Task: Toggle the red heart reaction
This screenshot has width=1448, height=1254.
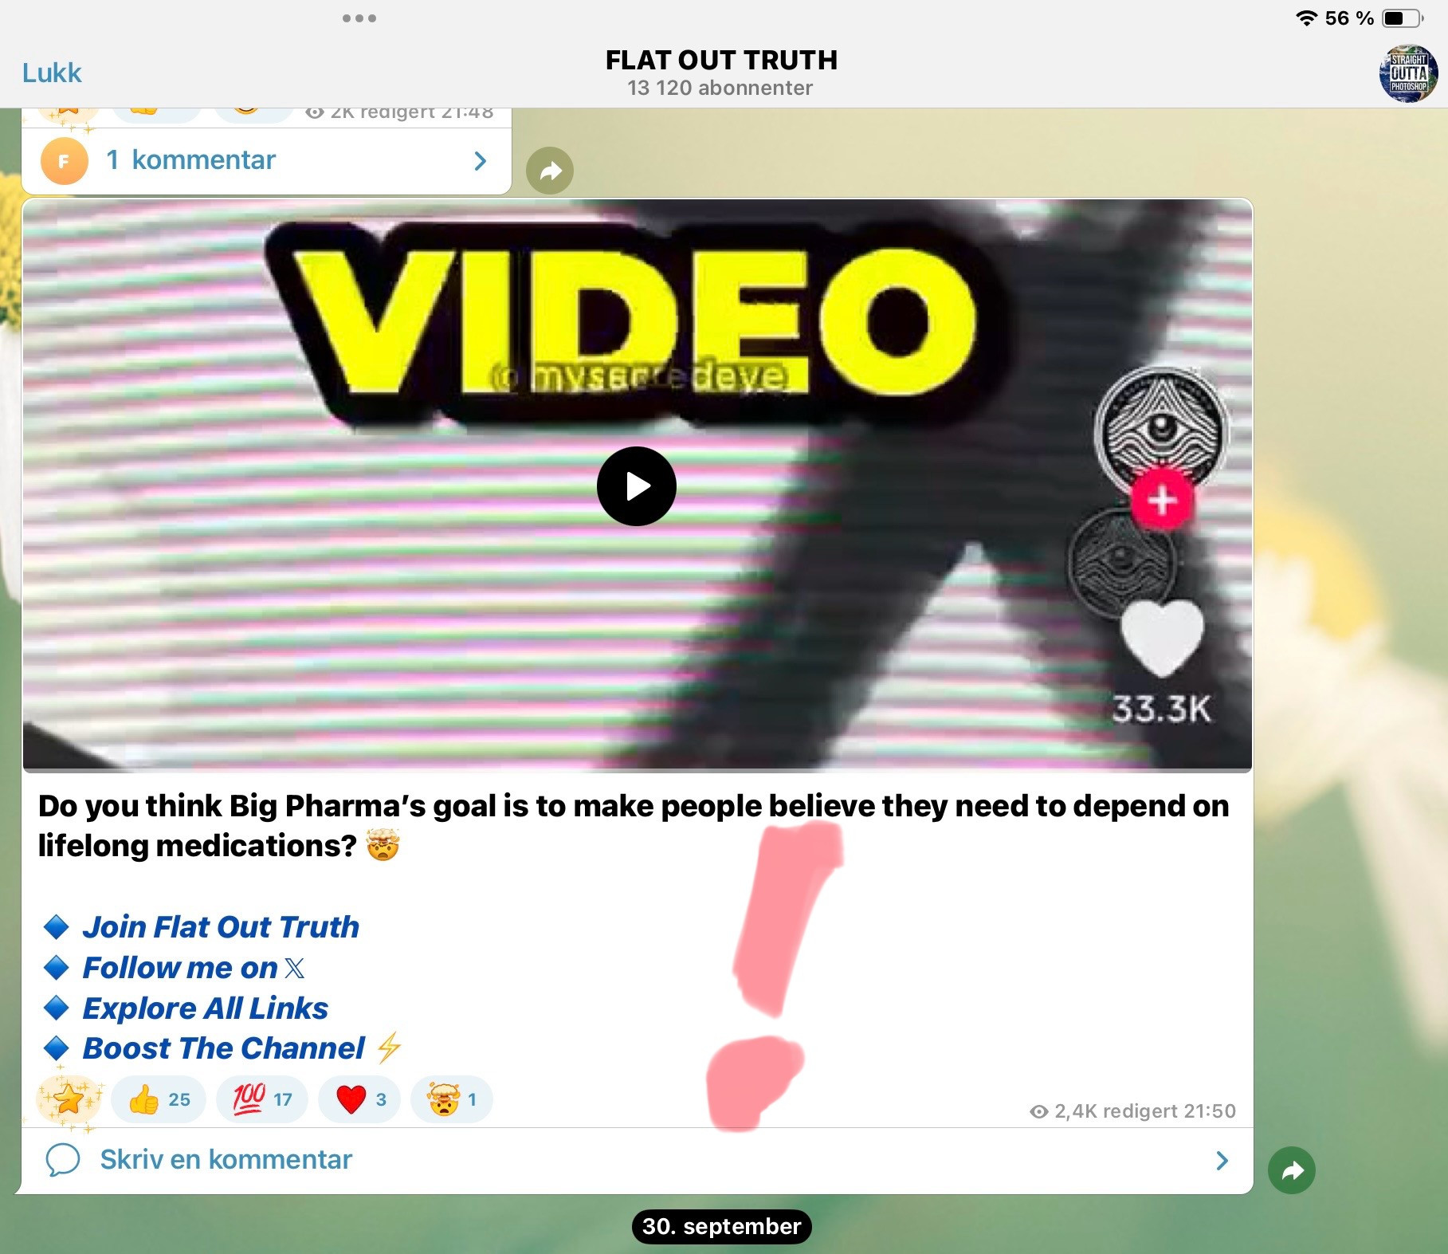Action: tap(359, 1100)
